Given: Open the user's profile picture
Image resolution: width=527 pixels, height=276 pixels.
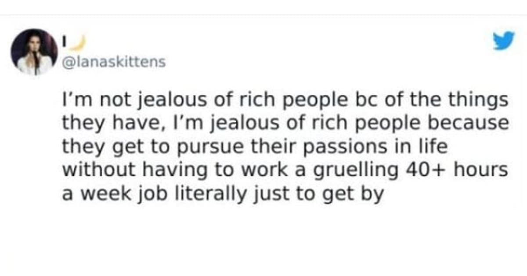Looking at the screenshot, I should click(x=34, y=52).
